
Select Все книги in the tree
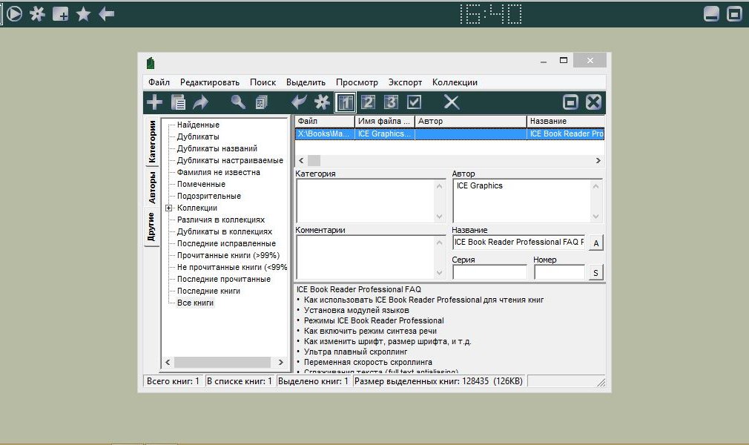tap(195, 303)
